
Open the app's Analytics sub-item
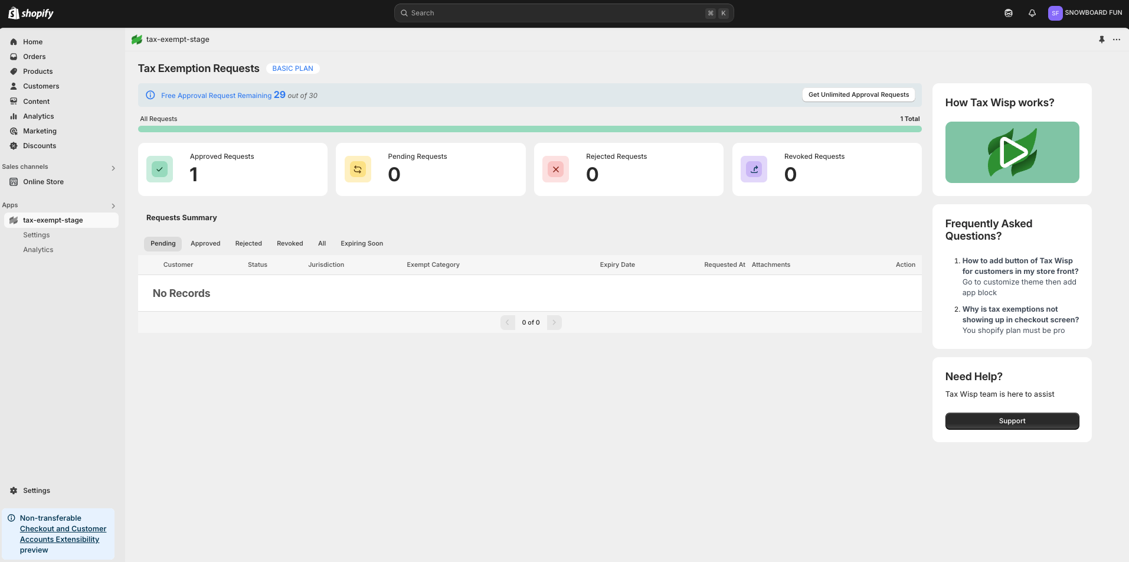(x=38, y=250)
